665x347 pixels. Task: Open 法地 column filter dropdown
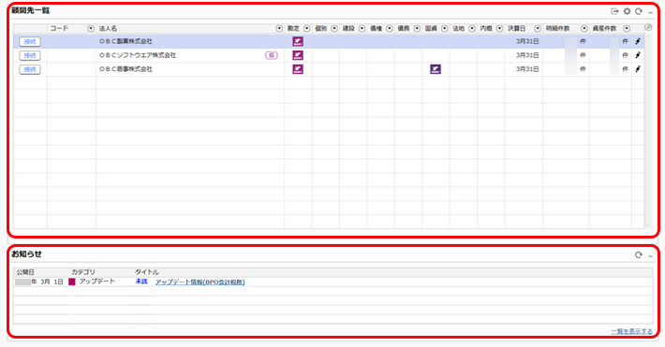tap(472, 28)
